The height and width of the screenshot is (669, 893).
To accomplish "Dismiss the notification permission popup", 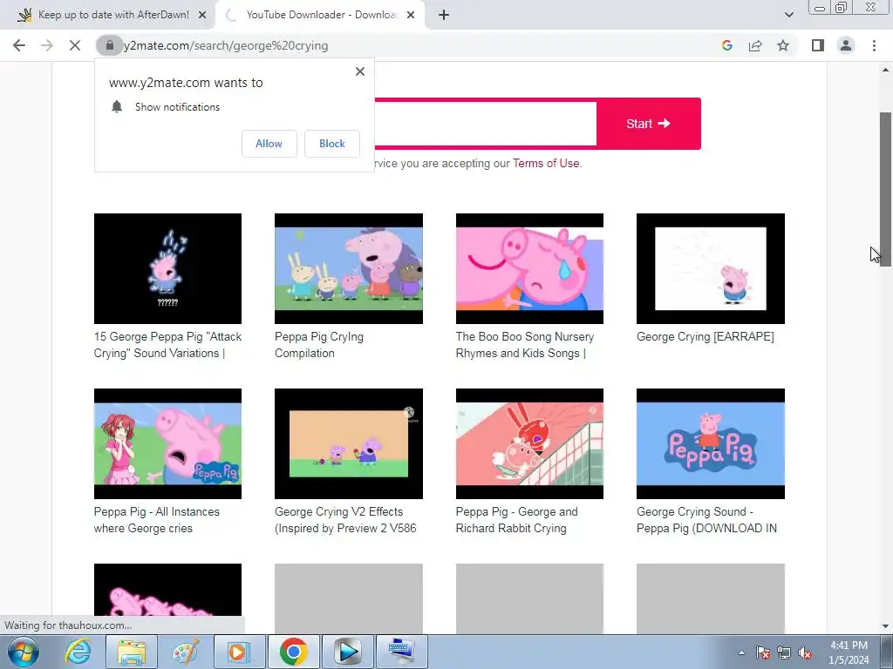I will [360, 71].
